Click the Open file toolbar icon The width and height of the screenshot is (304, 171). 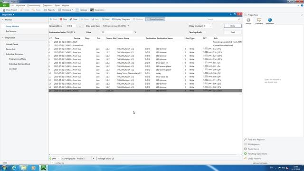pyautogui.click(x=82, y=19)
